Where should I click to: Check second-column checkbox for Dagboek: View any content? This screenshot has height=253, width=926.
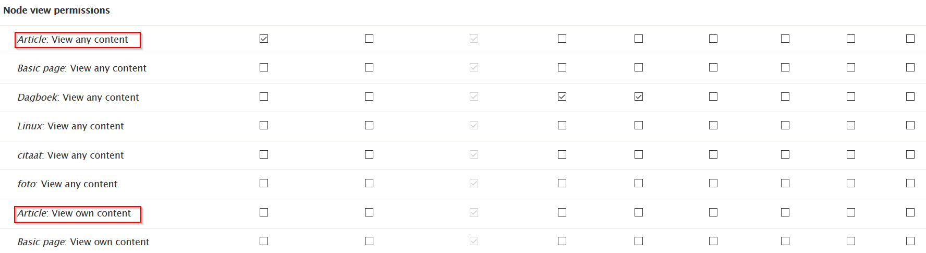(x=369, y=97)
